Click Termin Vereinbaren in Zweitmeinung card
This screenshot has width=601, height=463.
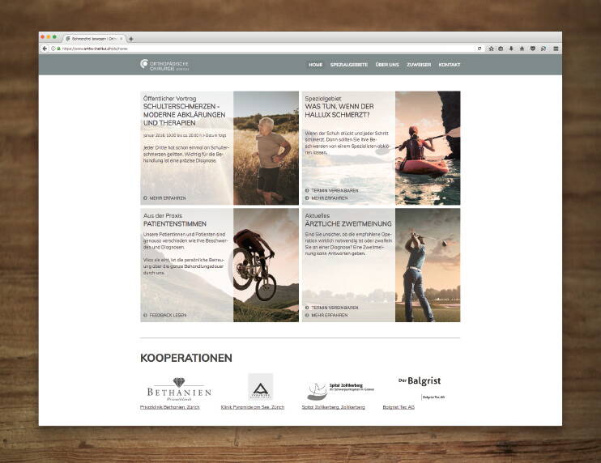tap(335, 308)
